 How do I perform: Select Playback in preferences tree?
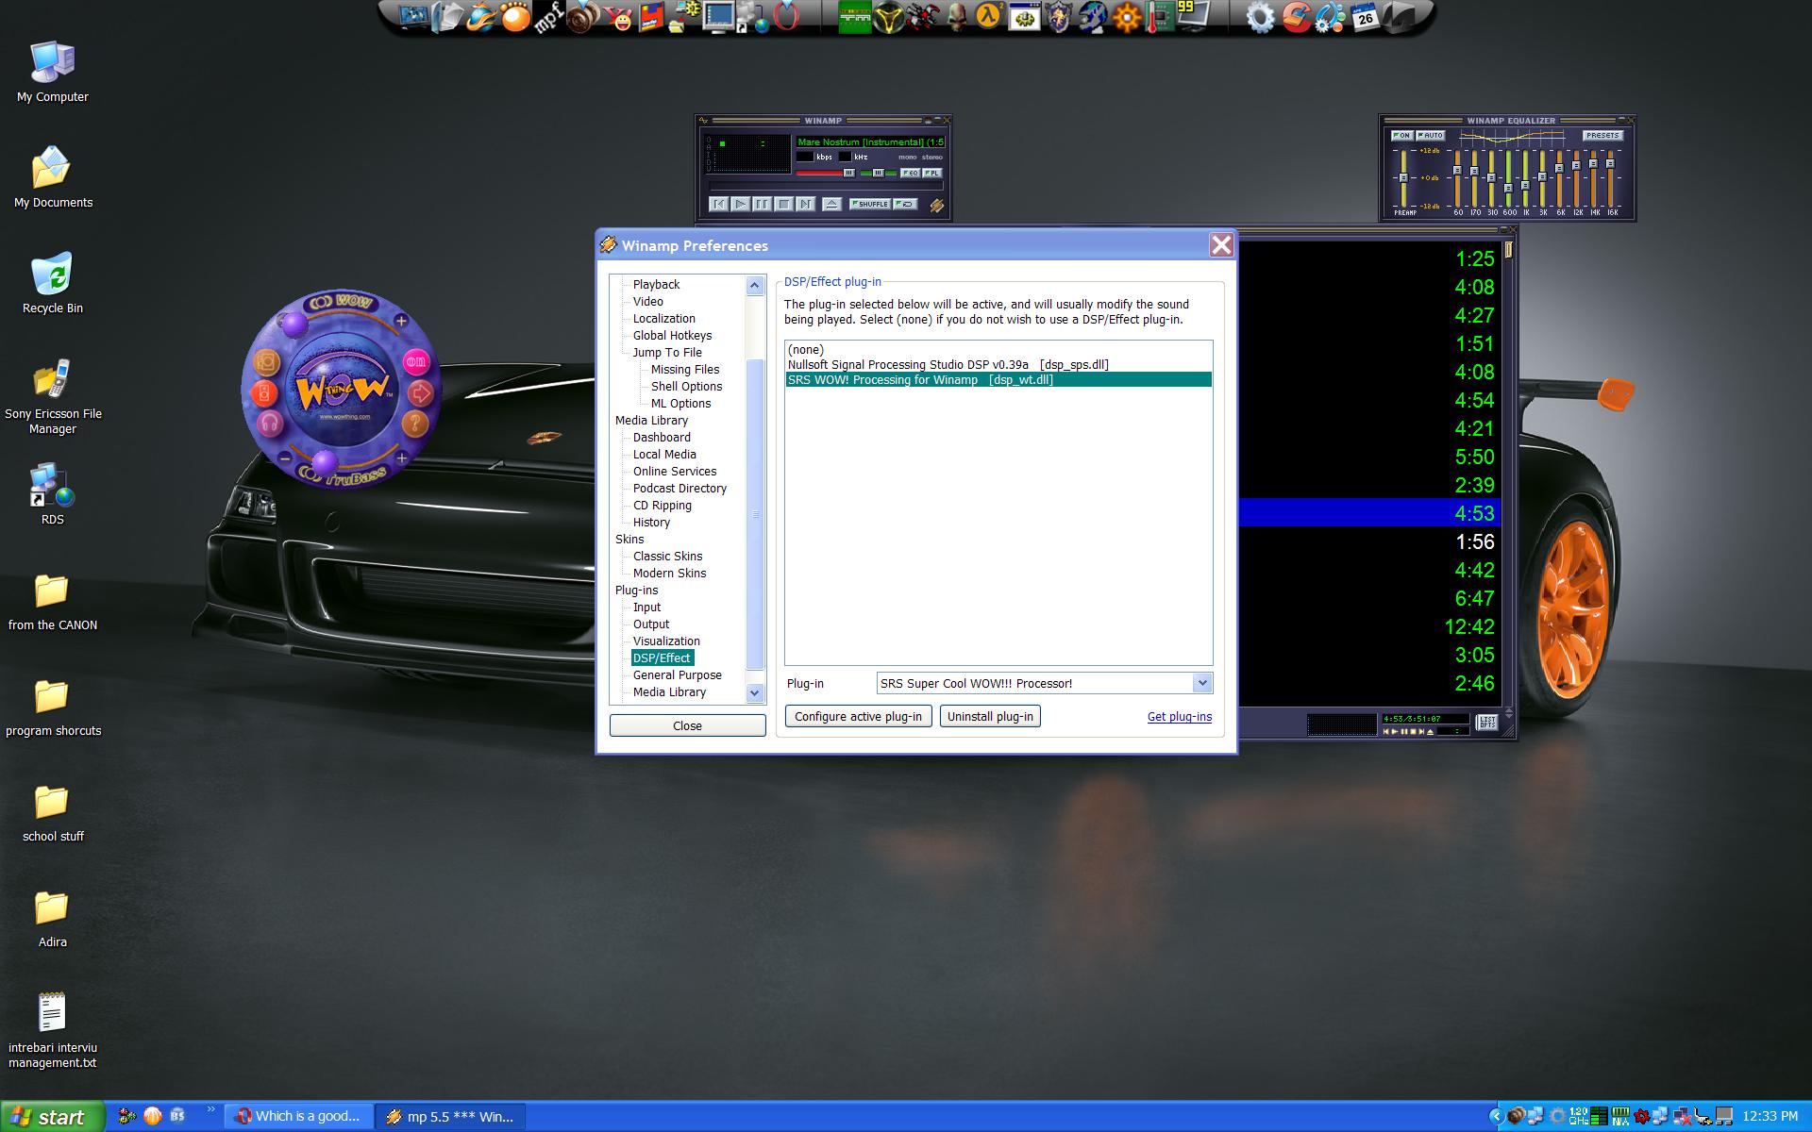pos(656,284)
